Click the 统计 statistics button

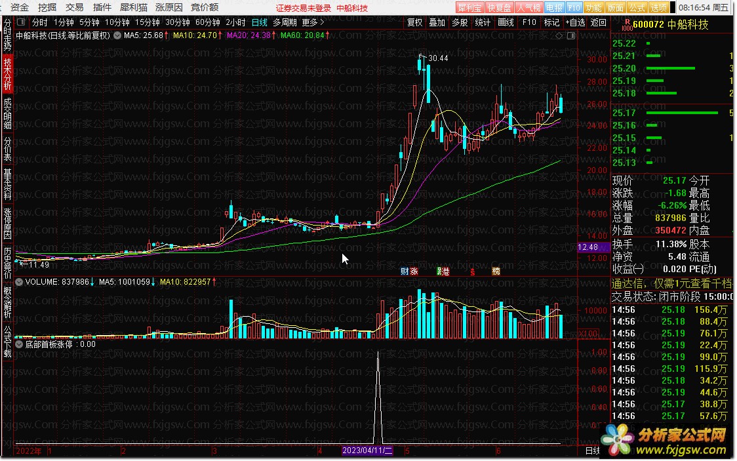point(482,22)
